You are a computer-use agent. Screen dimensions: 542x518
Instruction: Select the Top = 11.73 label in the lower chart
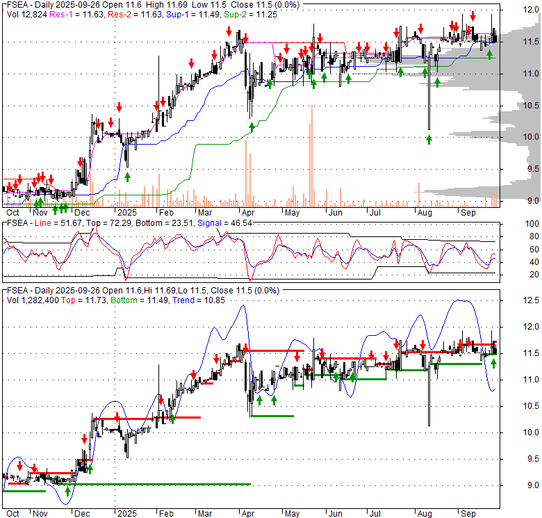pos(84,300)
